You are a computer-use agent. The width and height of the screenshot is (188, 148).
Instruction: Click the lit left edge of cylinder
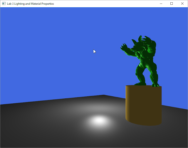(x=127, y=103)
